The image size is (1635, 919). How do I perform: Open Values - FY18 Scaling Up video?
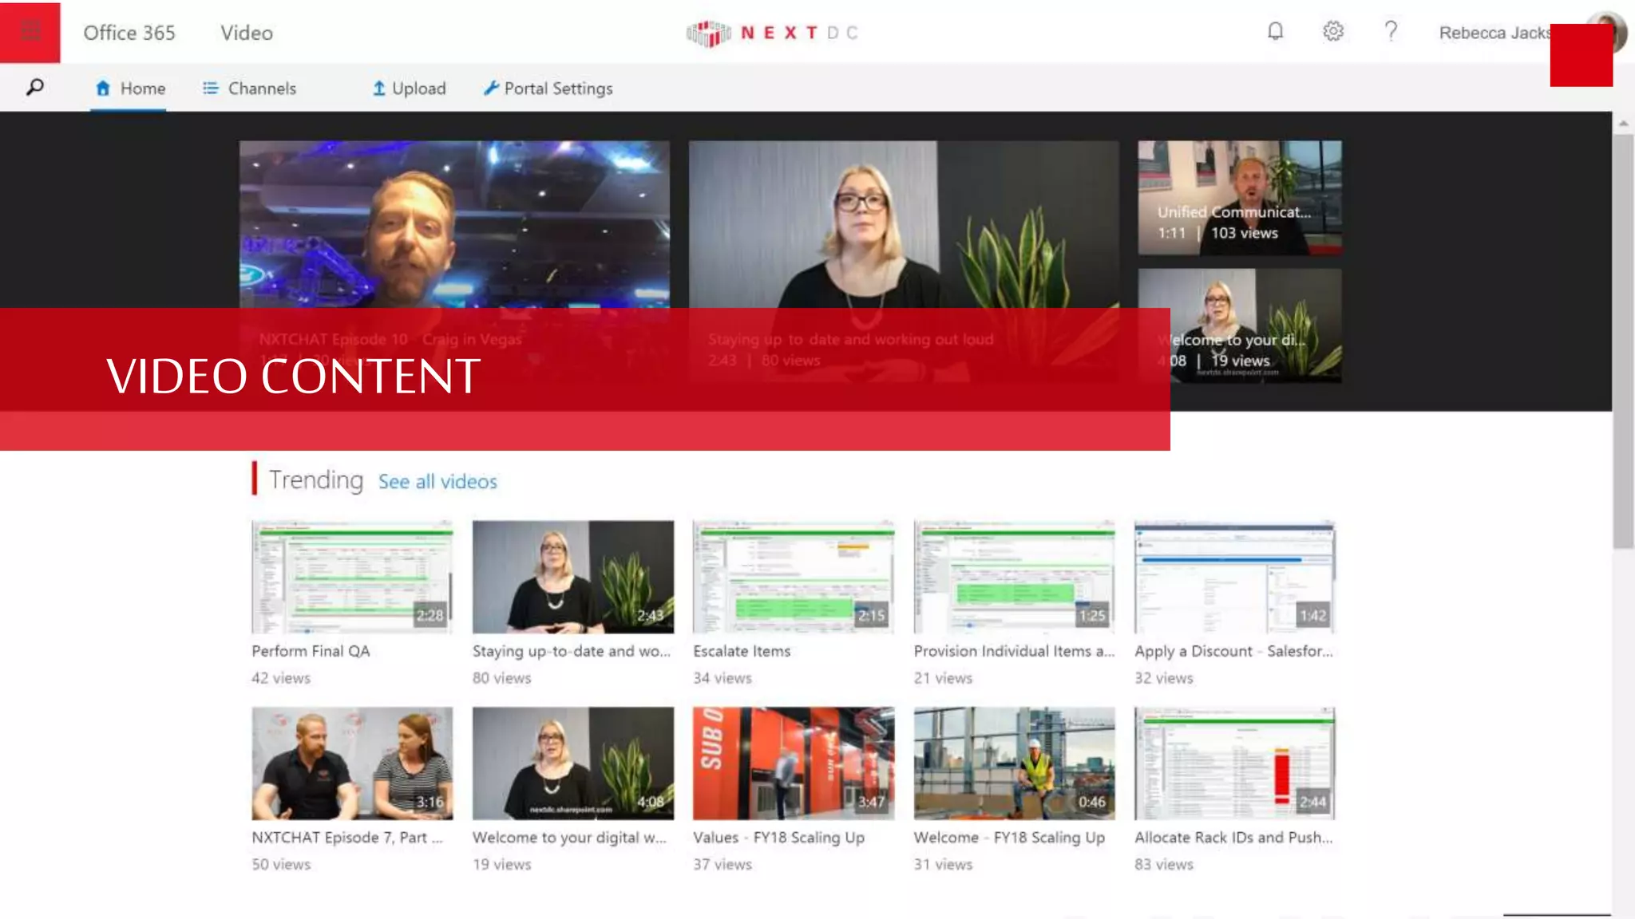[x=793, y=763]
